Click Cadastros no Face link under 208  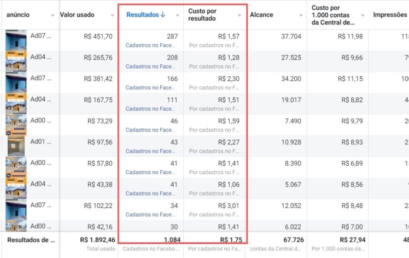[150, 67]
